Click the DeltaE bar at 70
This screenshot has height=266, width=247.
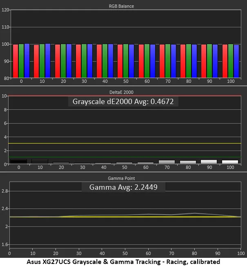point(167,162)
